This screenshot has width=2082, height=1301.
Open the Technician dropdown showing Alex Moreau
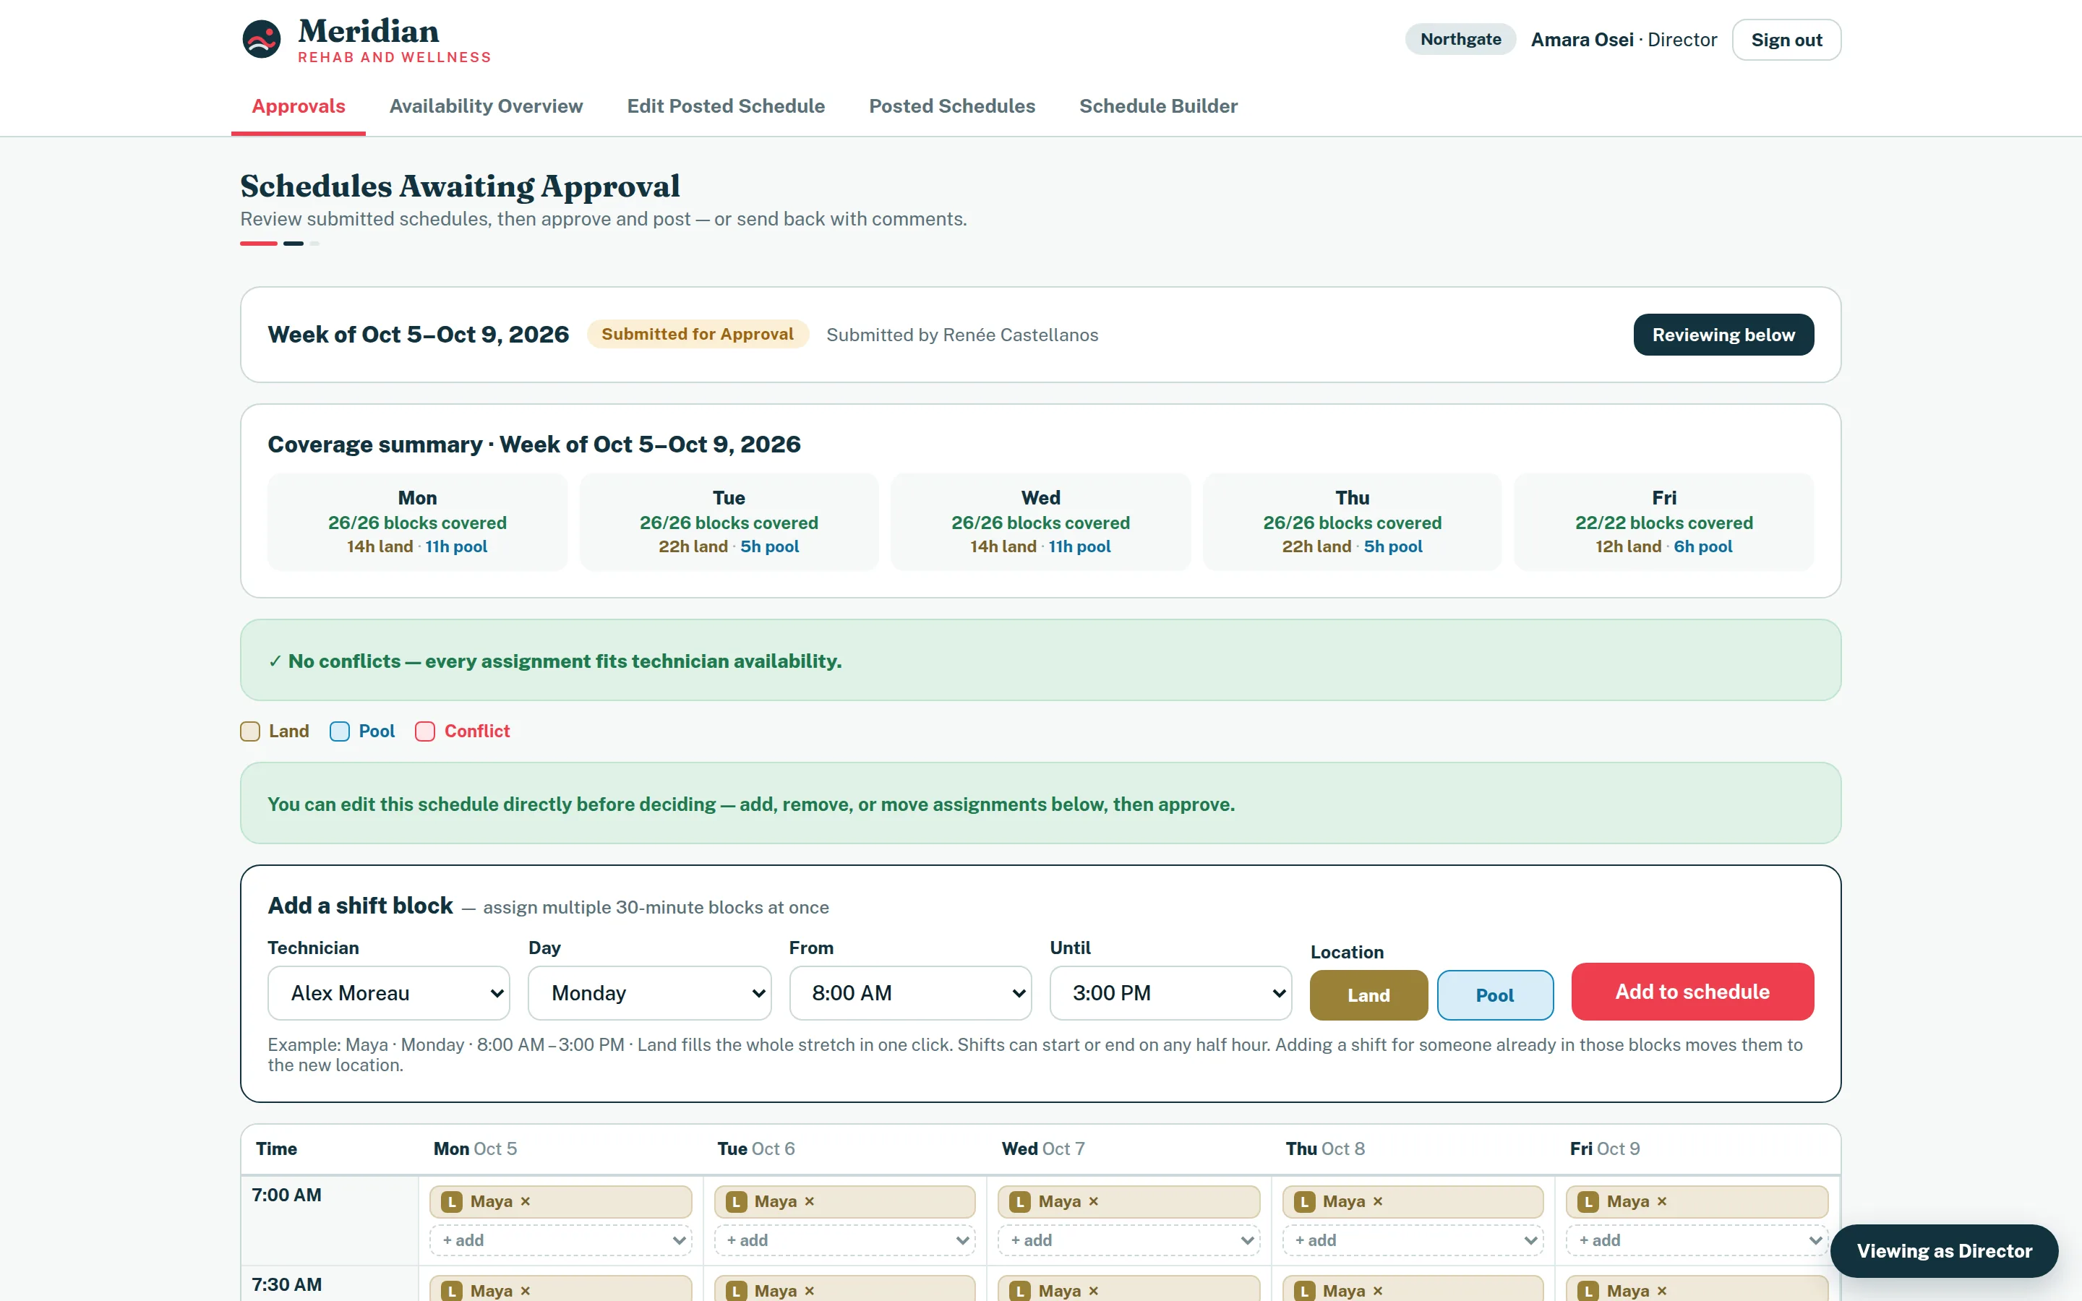389,993
